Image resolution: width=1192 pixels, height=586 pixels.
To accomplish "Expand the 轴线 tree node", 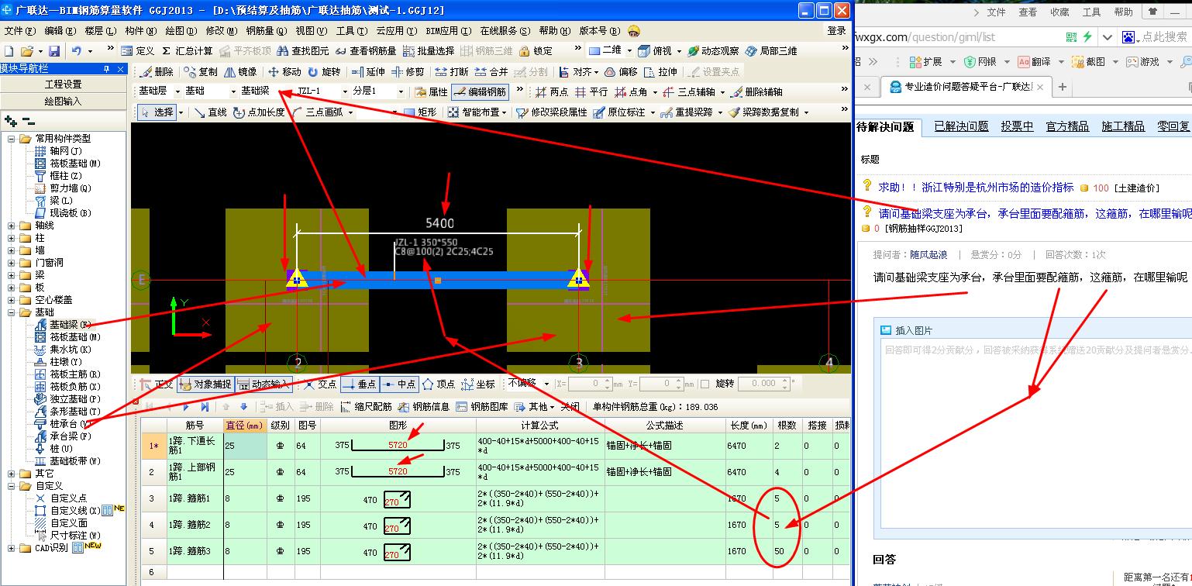I will coord(12,226).
